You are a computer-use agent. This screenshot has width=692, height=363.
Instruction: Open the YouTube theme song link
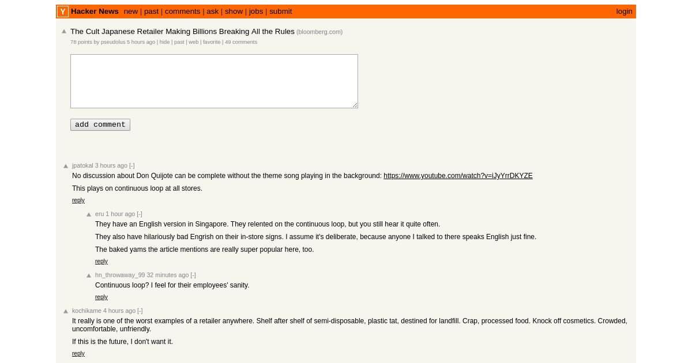pos(458,176)
